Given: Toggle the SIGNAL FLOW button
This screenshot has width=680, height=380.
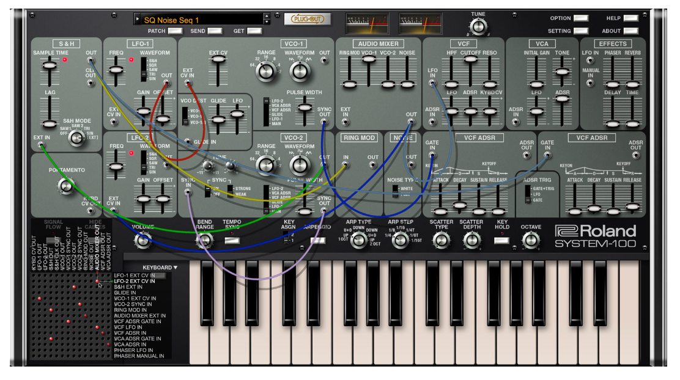Looking at the screenshot, I should point(53,240).
